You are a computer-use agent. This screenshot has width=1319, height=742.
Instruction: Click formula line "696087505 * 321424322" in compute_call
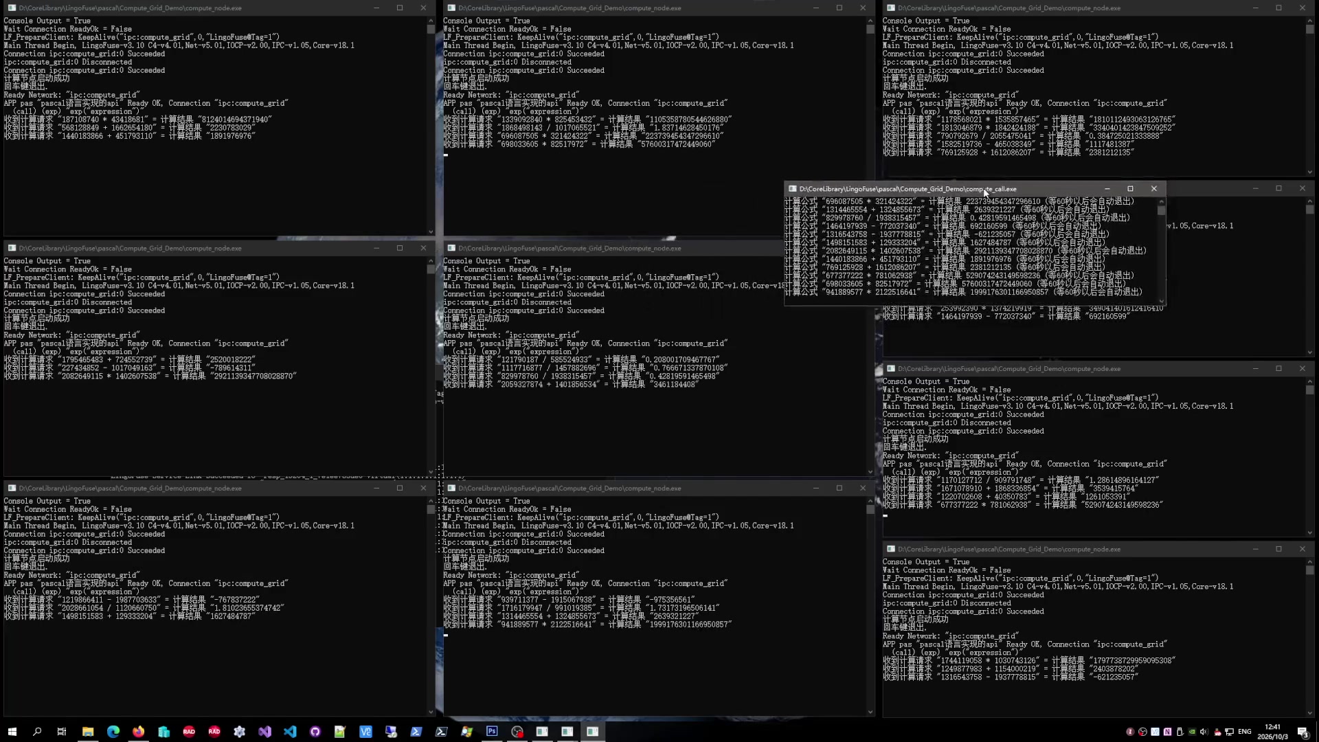tap(959, 201)
